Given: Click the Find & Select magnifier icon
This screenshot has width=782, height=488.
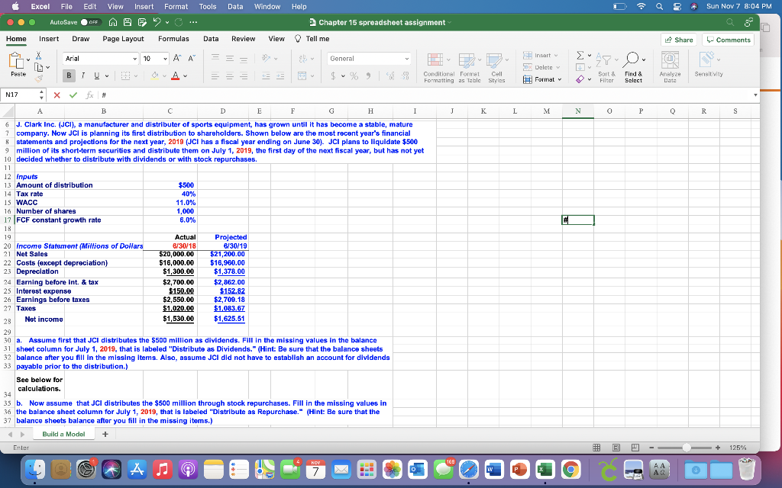Looking at the screenshot, I should pyautogui.click(x=632, y=58).
